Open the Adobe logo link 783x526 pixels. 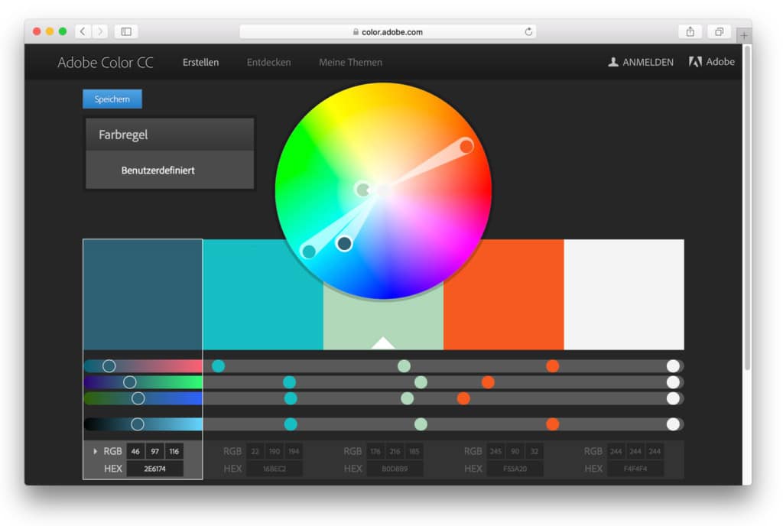[x=712, y=62]
